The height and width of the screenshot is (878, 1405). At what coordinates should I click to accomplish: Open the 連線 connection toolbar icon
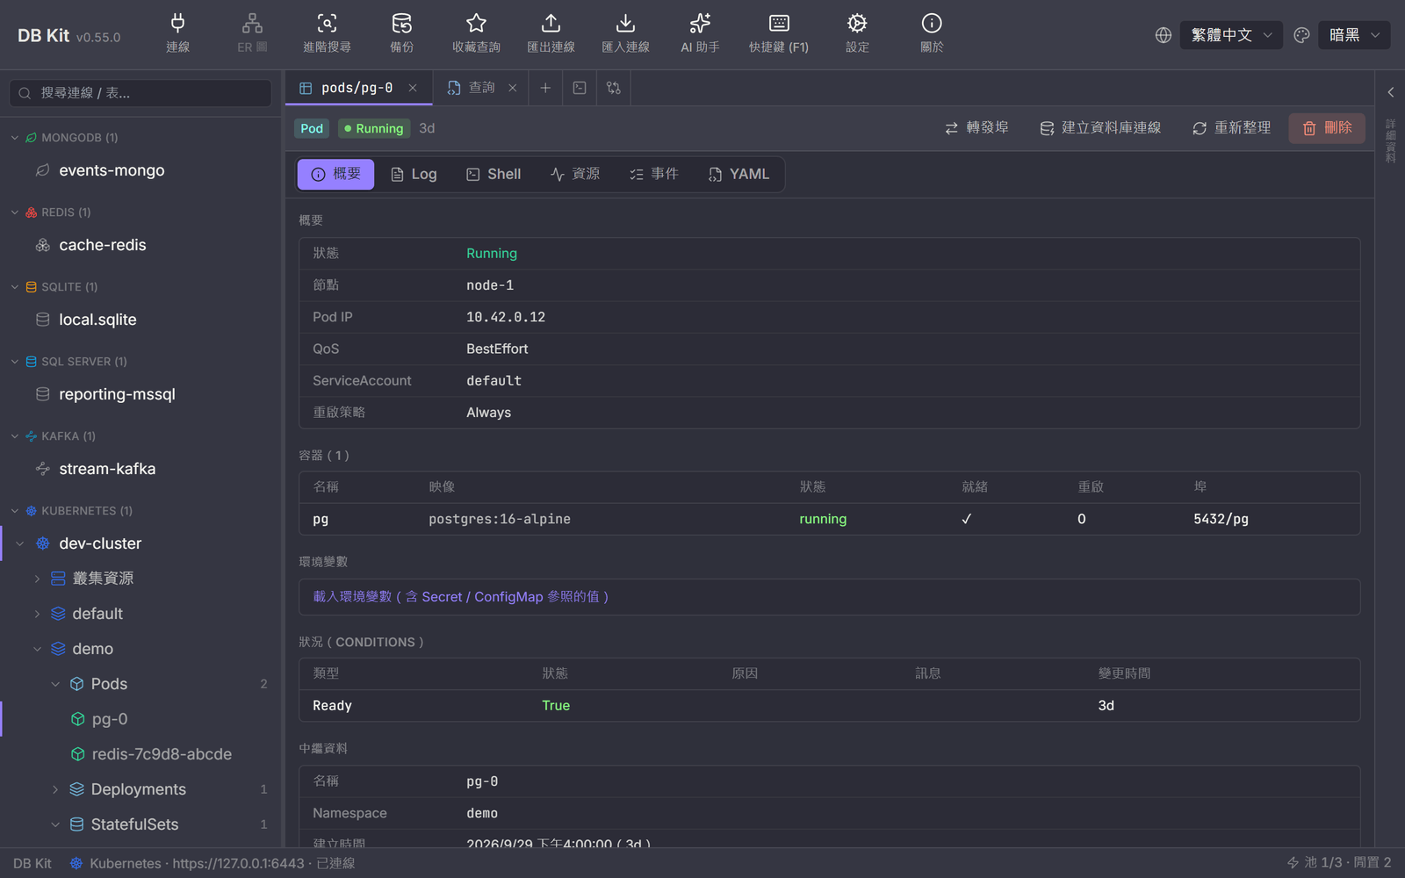[x=177, y=33]
